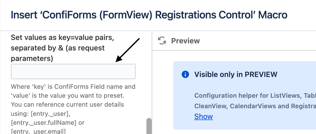Click the left panel vertical scrollbar thumb
Viewport: 316px width, 134px height.
click(149, 126)
